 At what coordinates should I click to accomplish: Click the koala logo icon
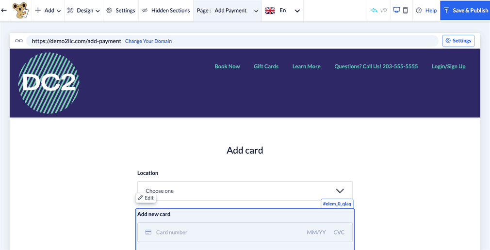(21, 10)
